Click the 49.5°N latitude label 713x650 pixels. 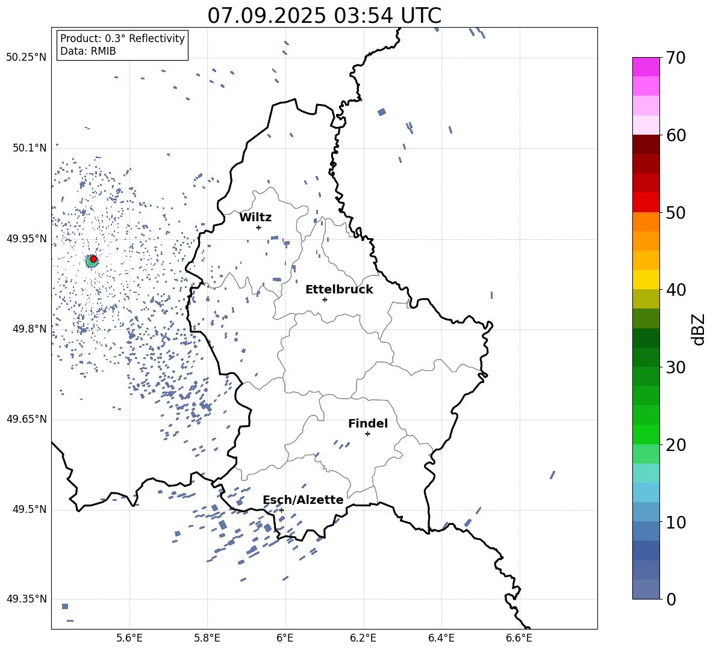point(30,509)
